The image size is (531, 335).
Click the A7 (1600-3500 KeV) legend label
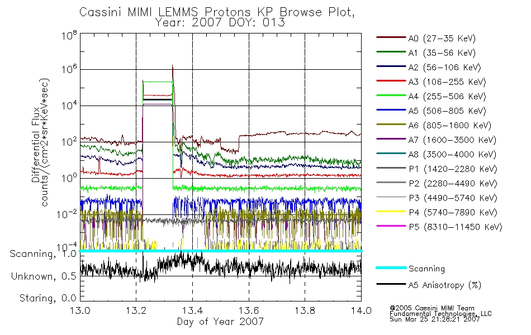click(452, 140)
